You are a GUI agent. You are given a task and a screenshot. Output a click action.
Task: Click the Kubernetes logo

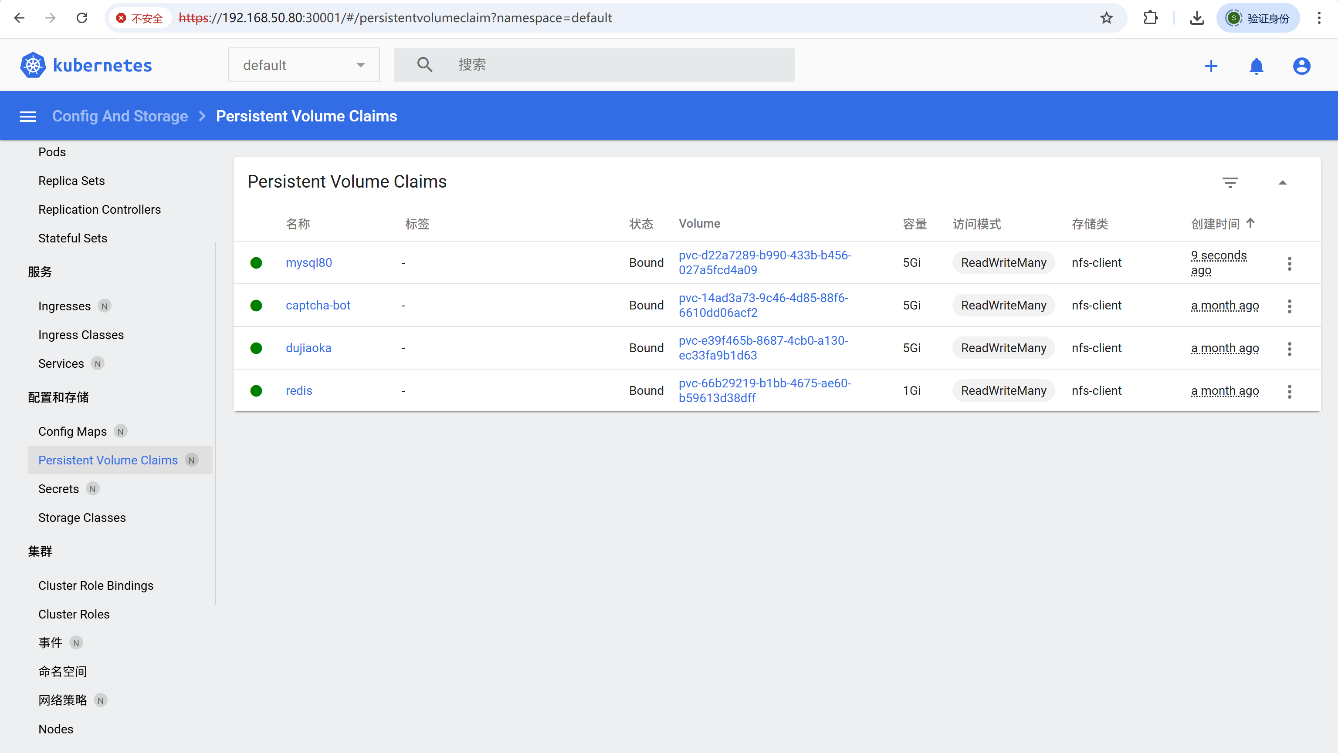(33, 65)
